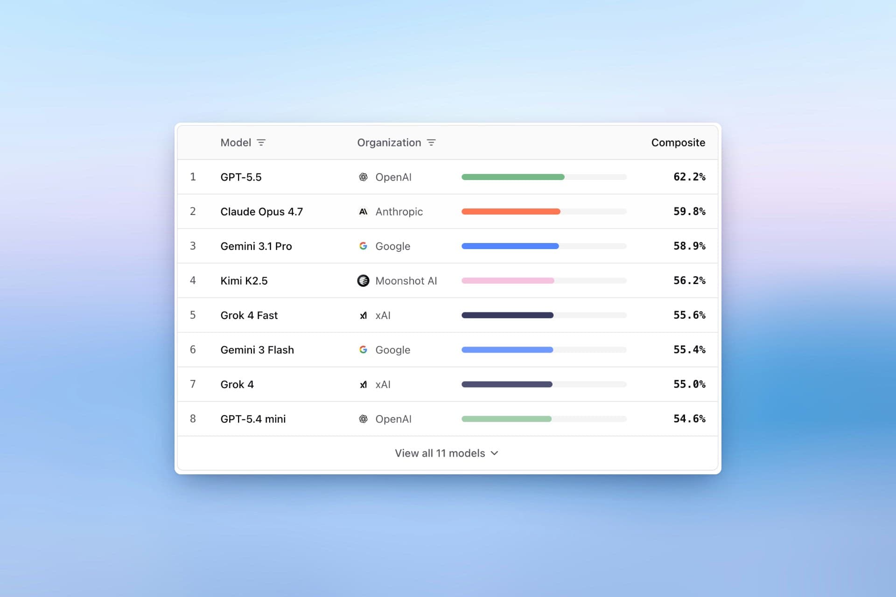The width and height of the screenshot is (896, 597).
Task: Click the 55.6% composite score
Action: tap(689, 315)
